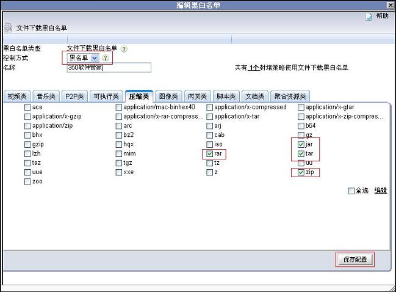Click the 帮助 help link
The image size is (396, 292).
click(x=382, y=16)
